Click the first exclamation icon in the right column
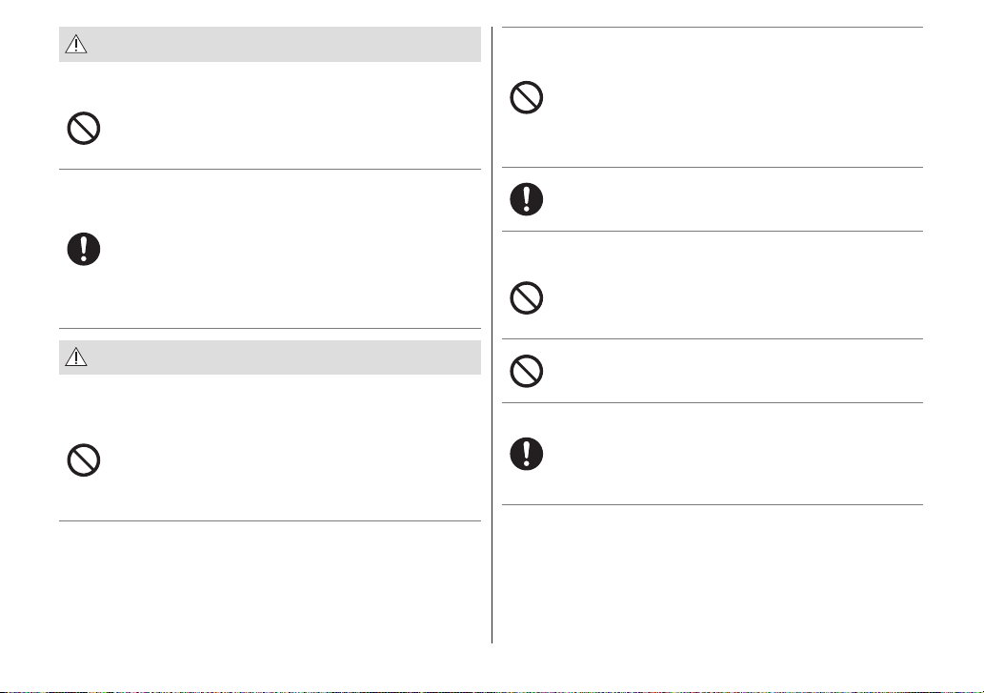The height and width of the screenshot is (693, 984). pyautogui.click(x=526, y=199)
